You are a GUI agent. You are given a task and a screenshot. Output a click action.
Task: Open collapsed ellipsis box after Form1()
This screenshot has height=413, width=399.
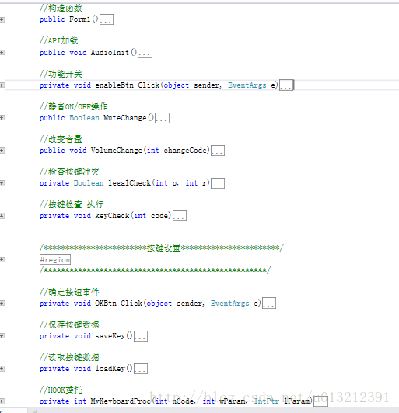pyautogui.click(x=107, y=19)
